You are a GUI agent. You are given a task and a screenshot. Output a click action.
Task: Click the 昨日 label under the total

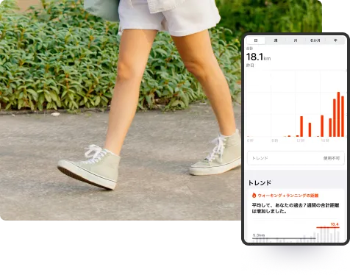click(250, 65)
